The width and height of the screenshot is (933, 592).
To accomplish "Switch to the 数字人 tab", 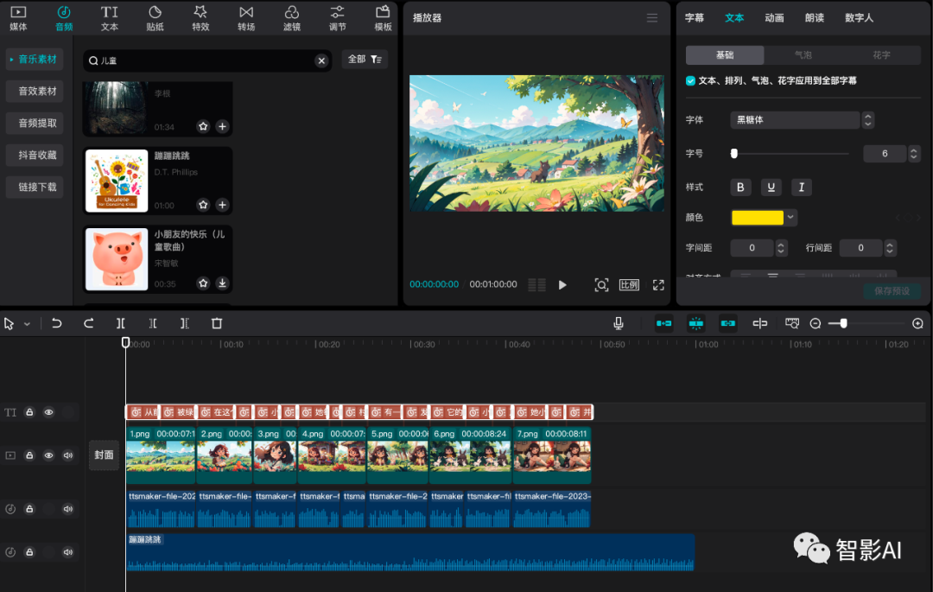I will tap(859, 16).
